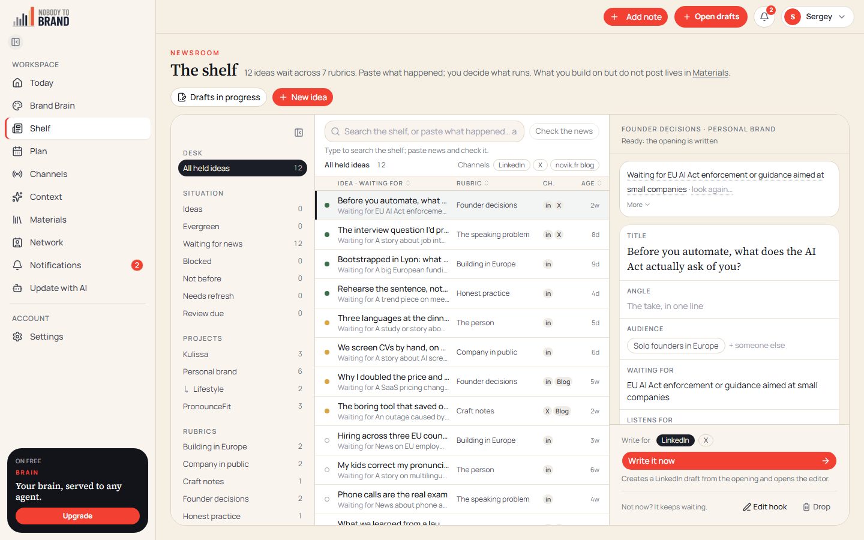Viewport: 864px width, 540px height.
Task: Click the Check the news button
Action: tap(564, 131)
